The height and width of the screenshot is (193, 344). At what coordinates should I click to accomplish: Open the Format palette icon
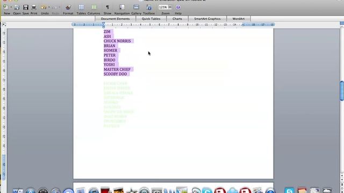point(68,7)
